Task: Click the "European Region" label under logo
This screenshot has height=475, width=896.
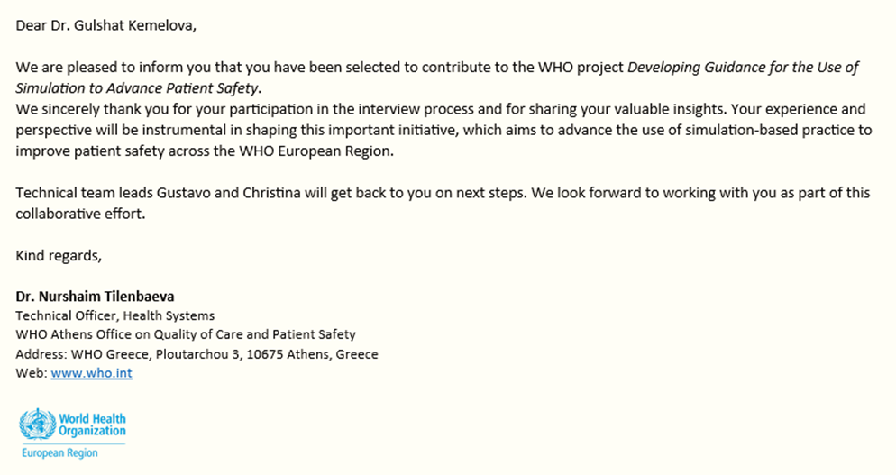Action: (x=59, y=452)
